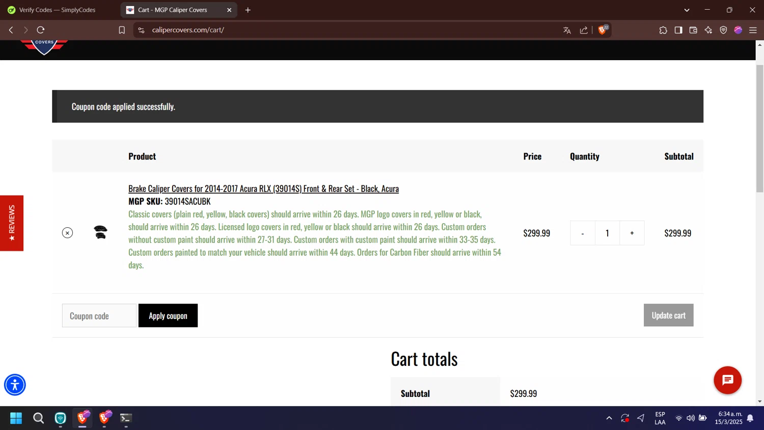Open the Brake Caliper Covers Acura RLX link
Screen dimensions: 764x430
pyautogui.click(x=263, y=189)
